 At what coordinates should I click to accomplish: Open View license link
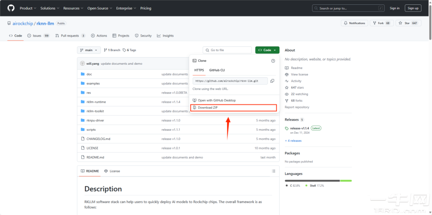click(296, 74)
